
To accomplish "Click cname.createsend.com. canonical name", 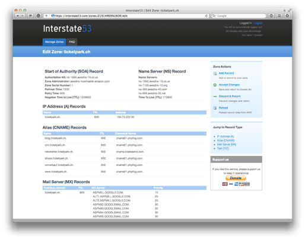I will [x=130, y=152].
